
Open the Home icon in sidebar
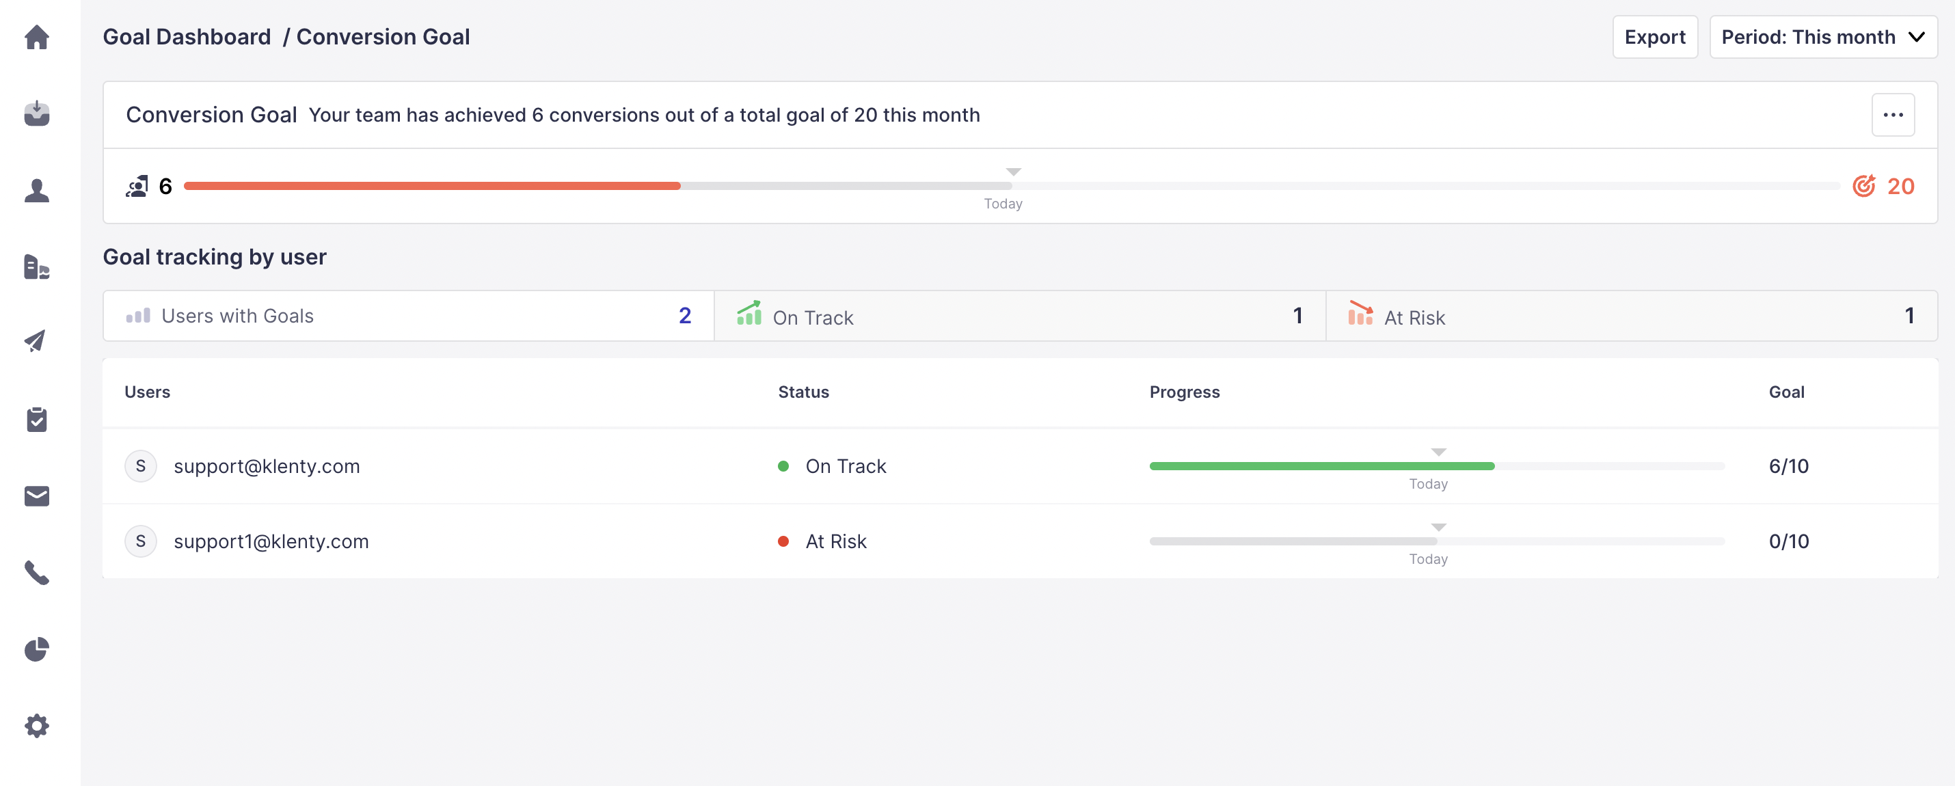tap(36, 37)
